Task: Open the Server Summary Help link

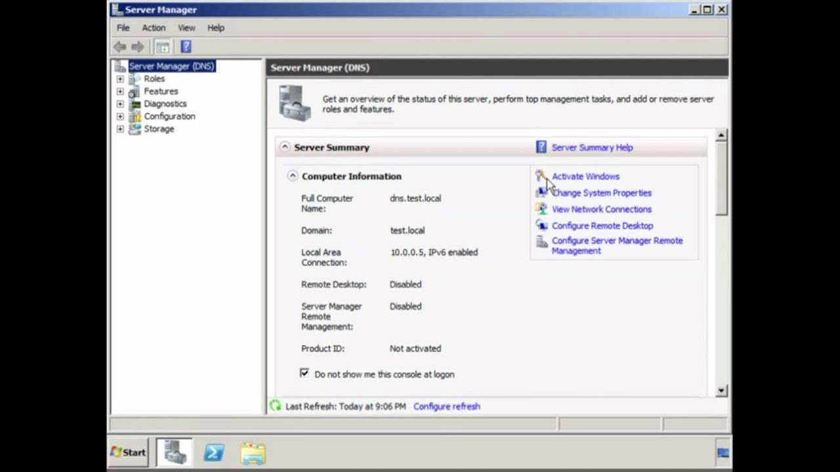Action: pos(592,147)
